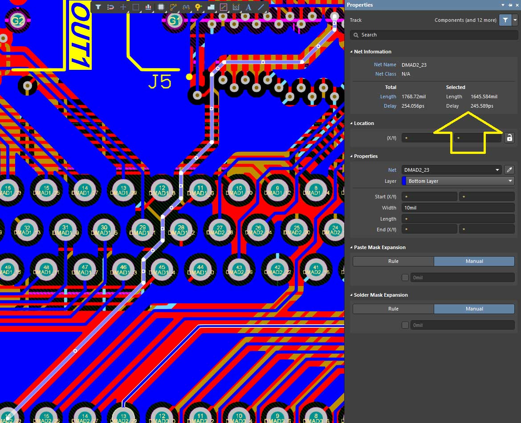The image size is (521, 423).
Task: Open the net picker eyedropper button
Action: pos(509,169)
